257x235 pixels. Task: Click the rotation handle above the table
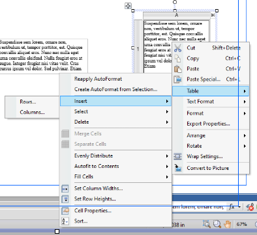pos(175,2)
